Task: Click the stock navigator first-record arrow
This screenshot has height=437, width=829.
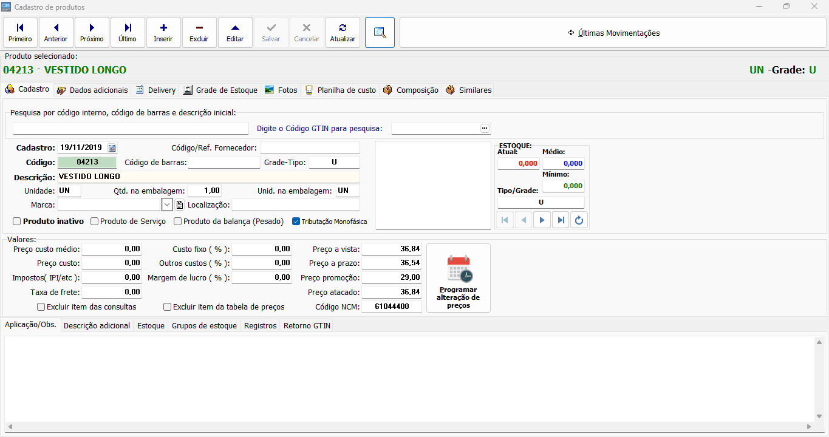Action: tap(505, 220)
